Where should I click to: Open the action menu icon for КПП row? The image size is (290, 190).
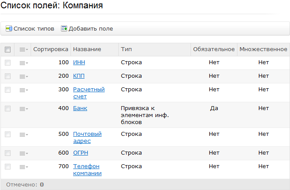pos(24,76)
